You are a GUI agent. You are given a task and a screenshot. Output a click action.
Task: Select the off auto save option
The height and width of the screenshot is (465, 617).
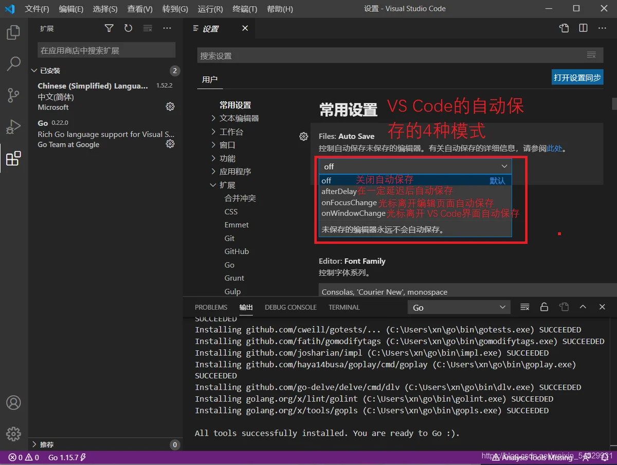click(415, 181)
